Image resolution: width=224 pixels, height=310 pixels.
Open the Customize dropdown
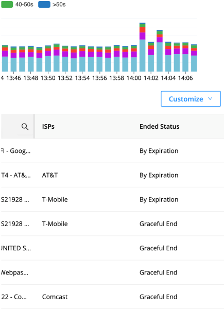[x=191, y=99]
